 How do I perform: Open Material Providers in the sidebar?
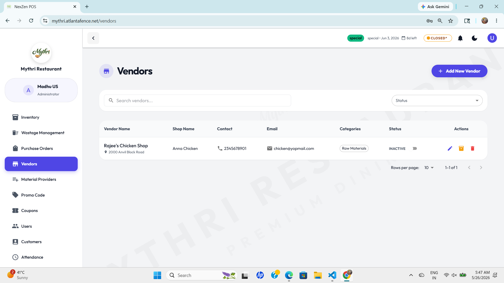click(x=41, y=179)
